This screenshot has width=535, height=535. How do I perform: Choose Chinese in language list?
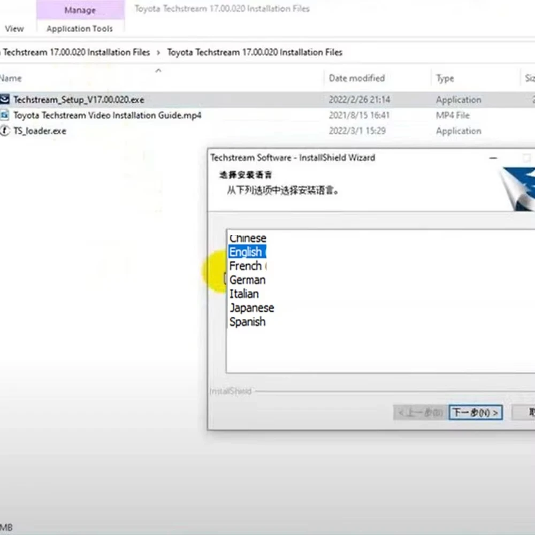[248, 238]
